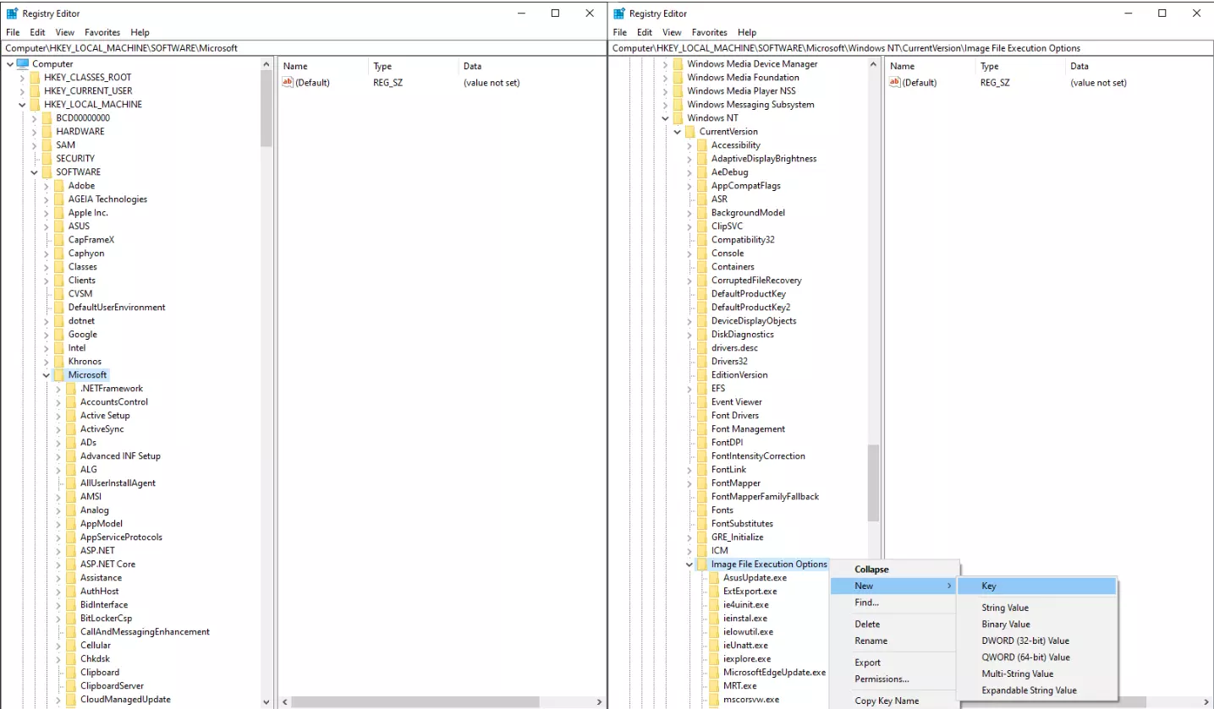
Task: Choose Delete in the context menu
Action: tap(895, 624)
